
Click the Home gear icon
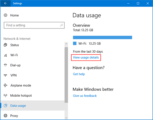tap(6, 16)
